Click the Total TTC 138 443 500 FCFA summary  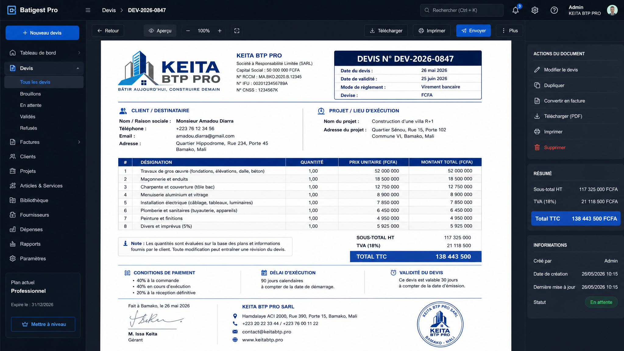(x=576, y=219)
